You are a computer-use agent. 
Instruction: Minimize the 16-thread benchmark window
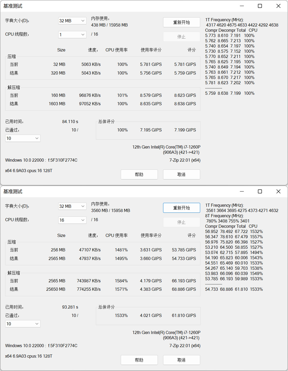(242, 191)
